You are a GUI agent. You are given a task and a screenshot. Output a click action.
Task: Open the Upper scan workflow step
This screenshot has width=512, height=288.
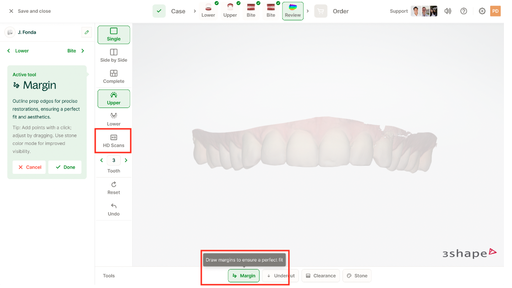[x=230, y=10]
